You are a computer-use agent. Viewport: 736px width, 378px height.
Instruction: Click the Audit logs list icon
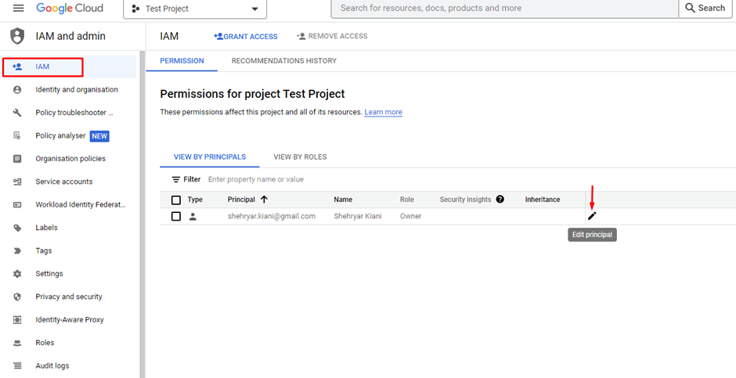(x=17, y=365)
